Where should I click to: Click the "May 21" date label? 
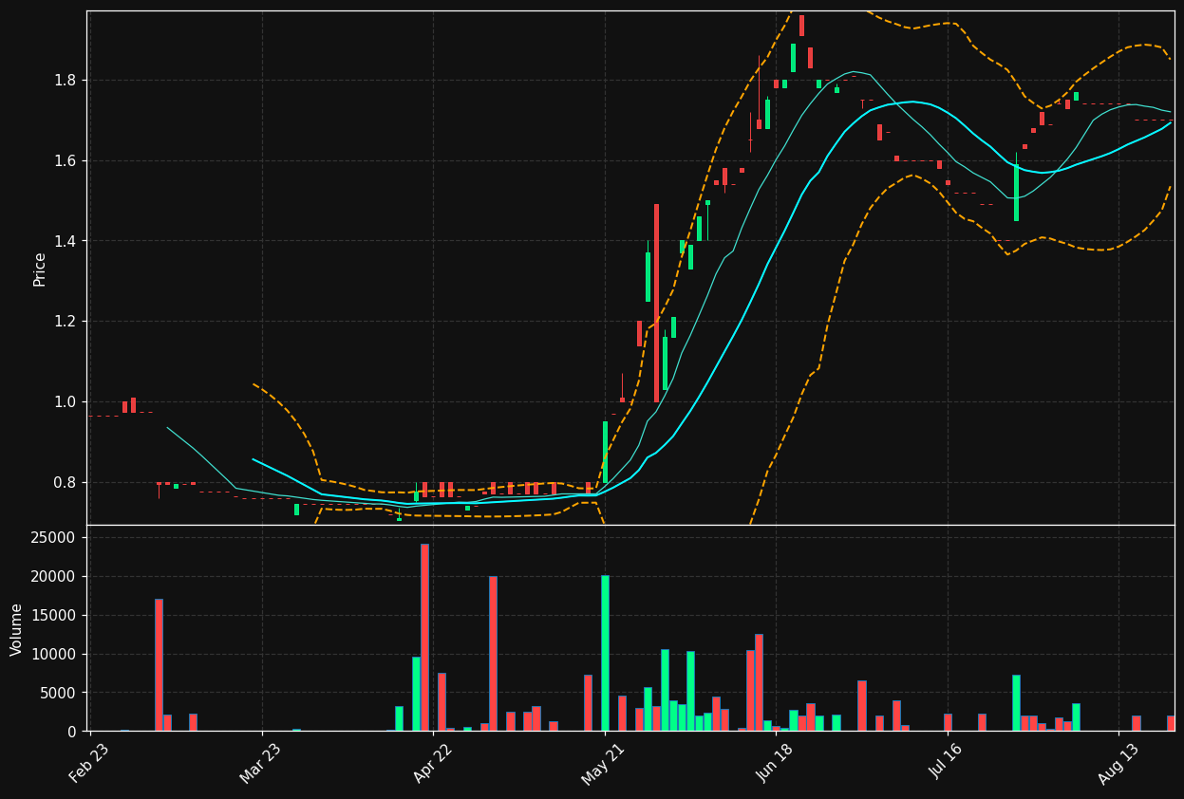[603, 763]
